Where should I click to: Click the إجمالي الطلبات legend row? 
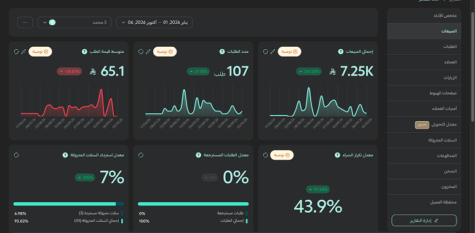point(193,221)
